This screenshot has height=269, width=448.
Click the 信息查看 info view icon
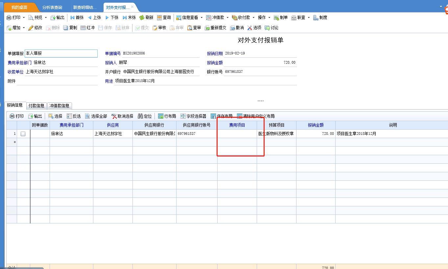click(x=179, y=18)
